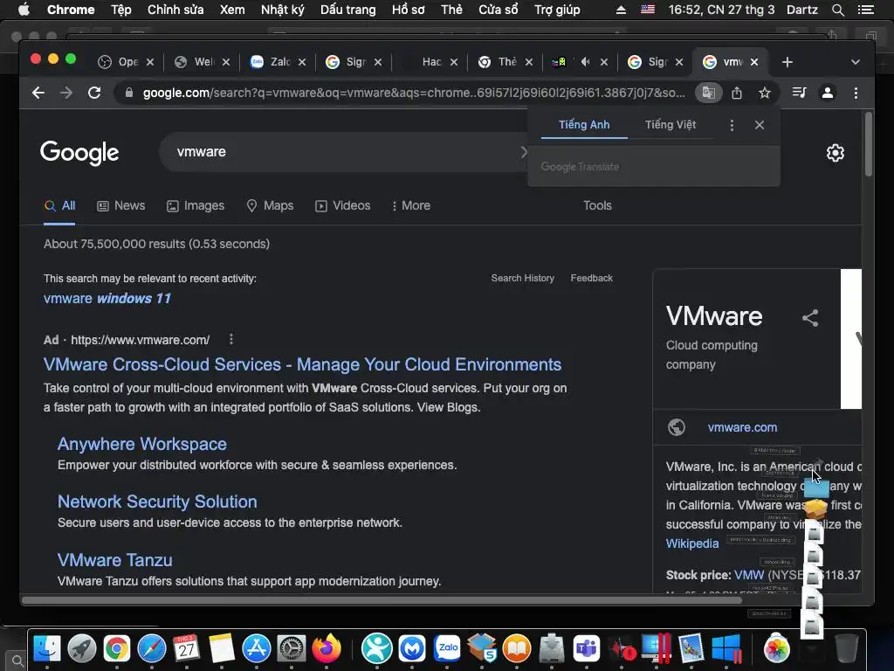Go back using the browser back arrow
Image resolution: width=894 pixels, height=671 pixels.
(x=38, y=93)
